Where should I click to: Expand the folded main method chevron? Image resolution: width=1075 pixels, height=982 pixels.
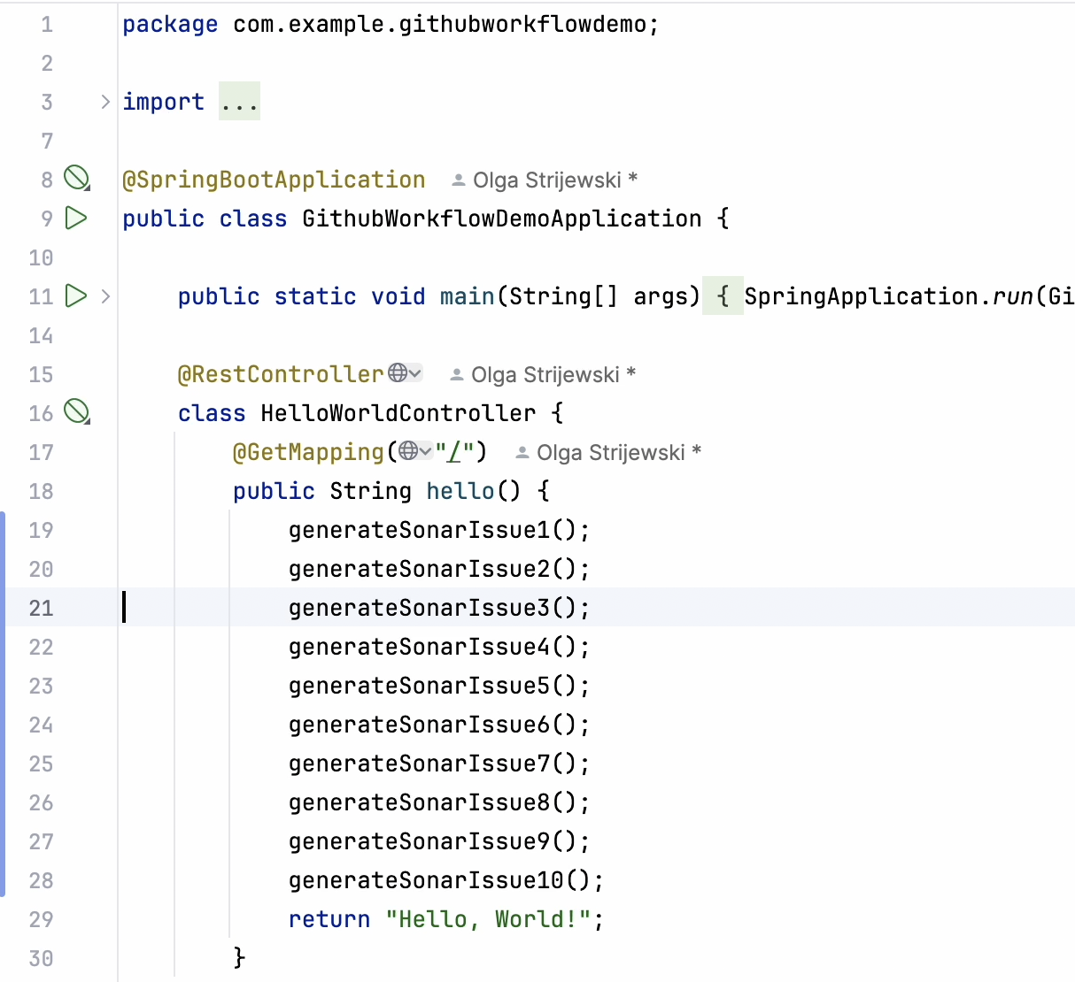coord(105,295)
